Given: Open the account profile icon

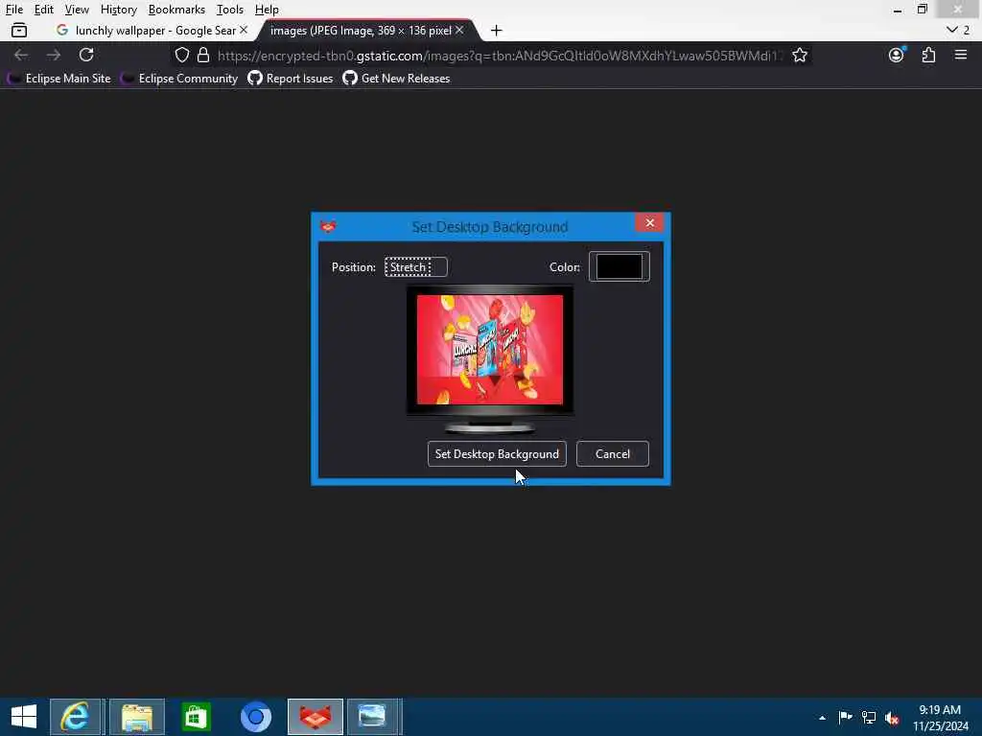Looking at the screenshot, I should (x=897, y=55).
